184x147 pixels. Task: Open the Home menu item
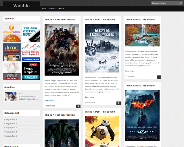click(43, 9)
